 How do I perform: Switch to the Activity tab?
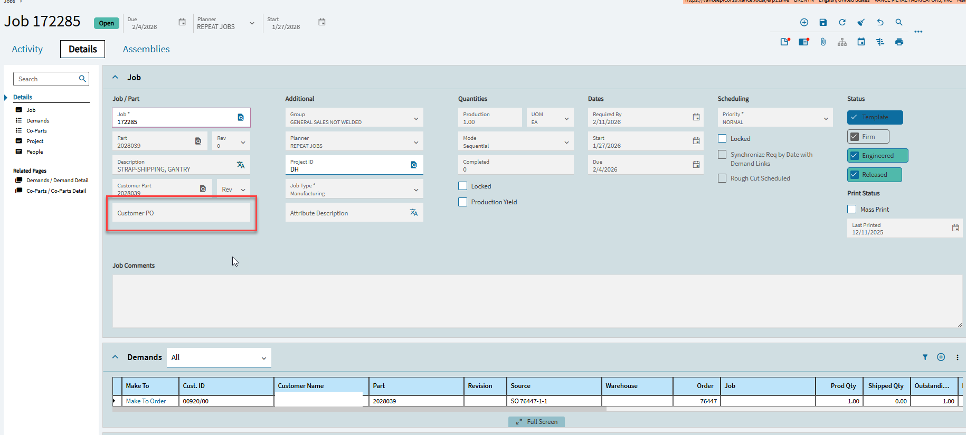tap(27, 49)
